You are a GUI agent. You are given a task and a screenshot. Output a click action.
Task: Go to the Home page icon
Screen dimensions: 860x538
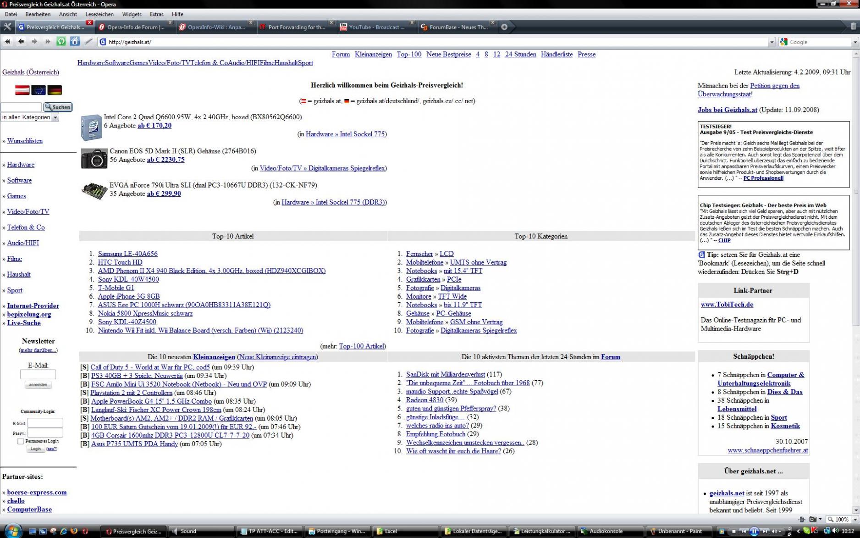(x=75, y=41)
